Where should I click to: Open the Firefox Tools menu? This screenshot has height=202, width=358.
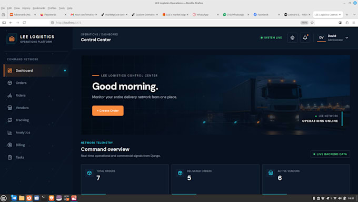tap(62, 8)
